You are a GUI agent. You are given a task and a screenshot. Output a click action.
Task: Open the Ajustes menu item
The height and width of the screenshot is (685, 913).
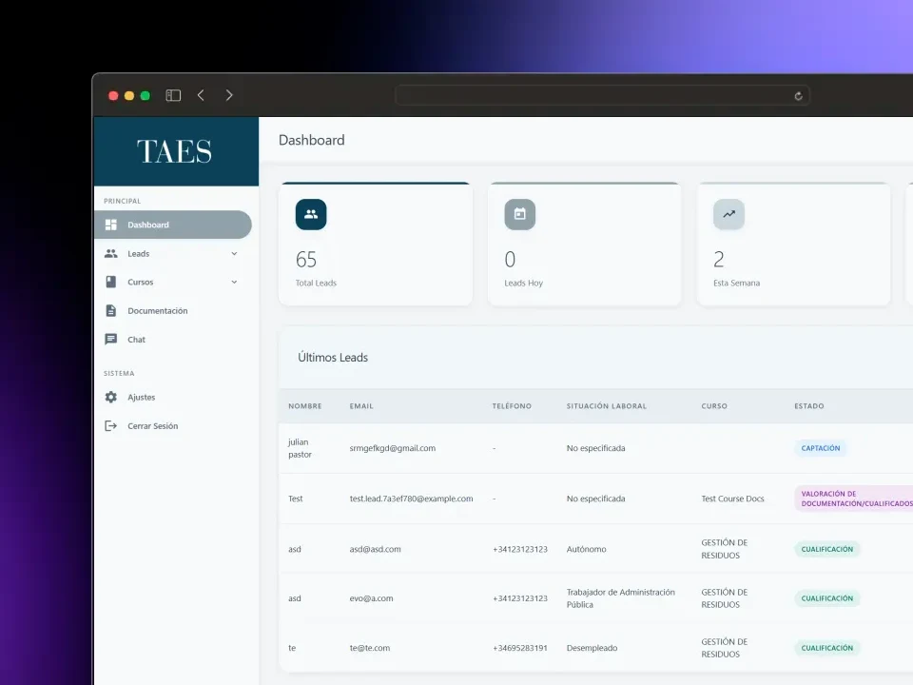point(172,398)
